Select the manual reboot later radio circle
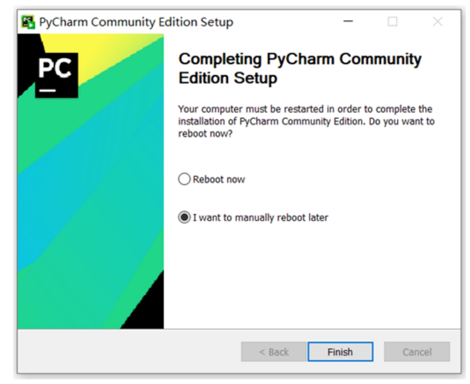470x384 pixels. (x=184, y=217)
